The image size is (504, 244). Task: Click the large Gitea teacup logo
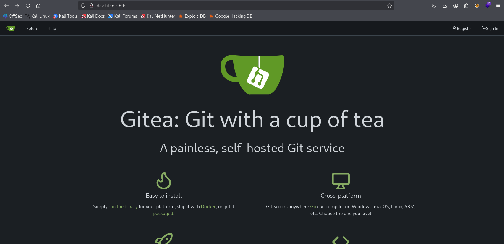click(x=252, y=75)
